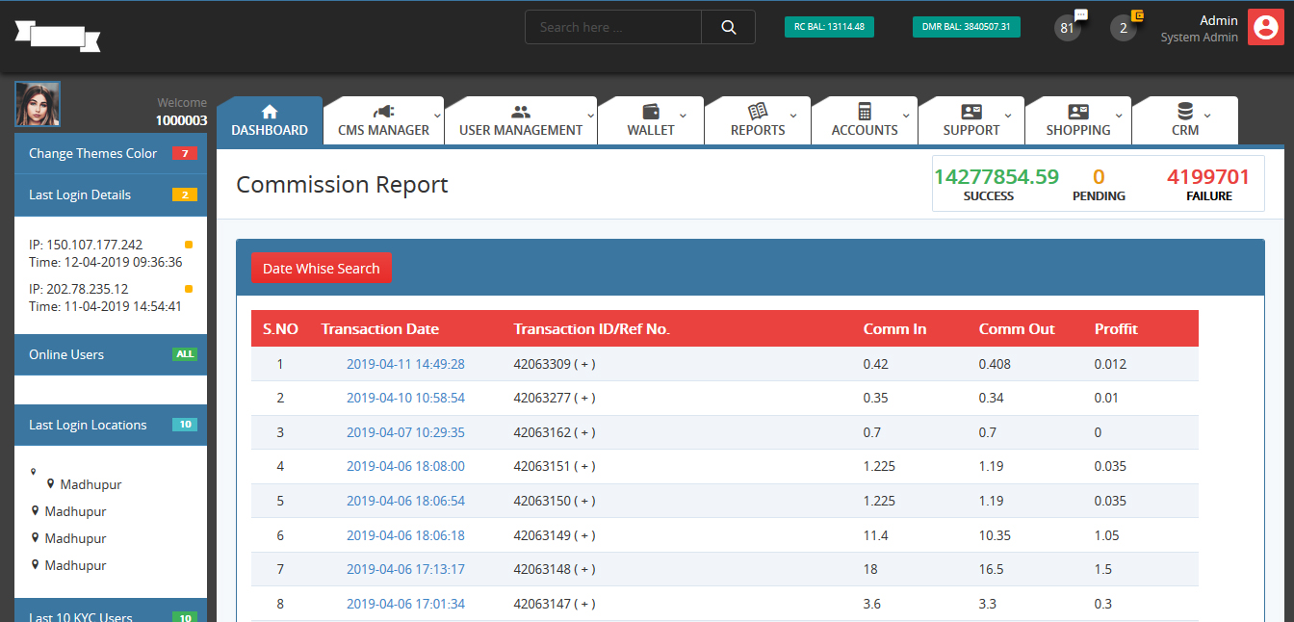
Task: Click the text 'Time: 12-04-2019 09:36:36'
Action: pos(106,262)
